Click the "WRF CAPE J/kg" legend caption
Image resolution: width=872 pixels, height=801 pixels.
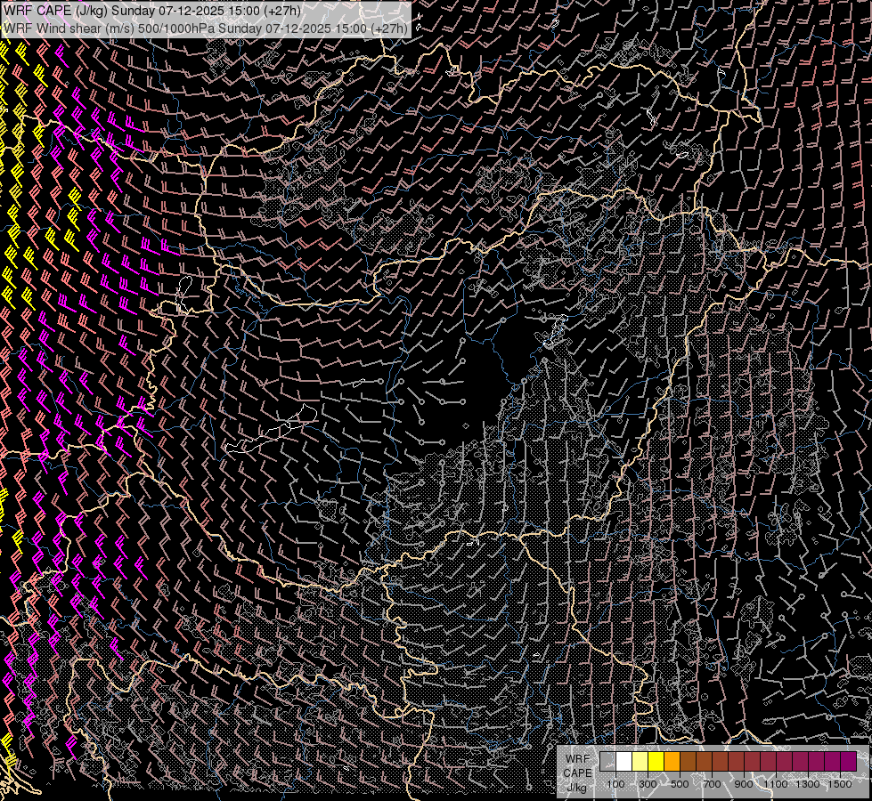coord(577,773)
